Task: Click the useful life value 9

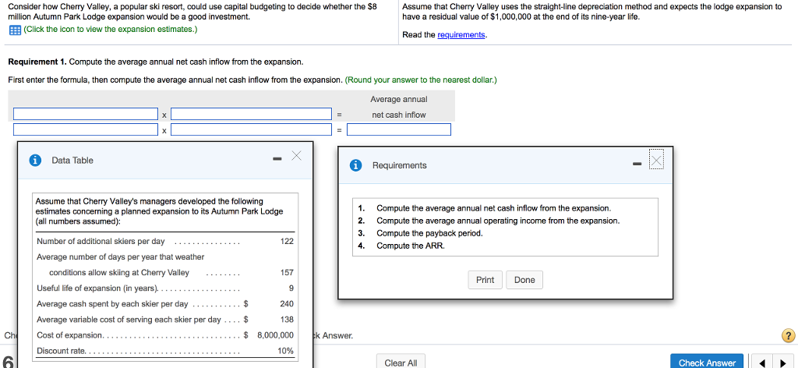Action: 291,288
